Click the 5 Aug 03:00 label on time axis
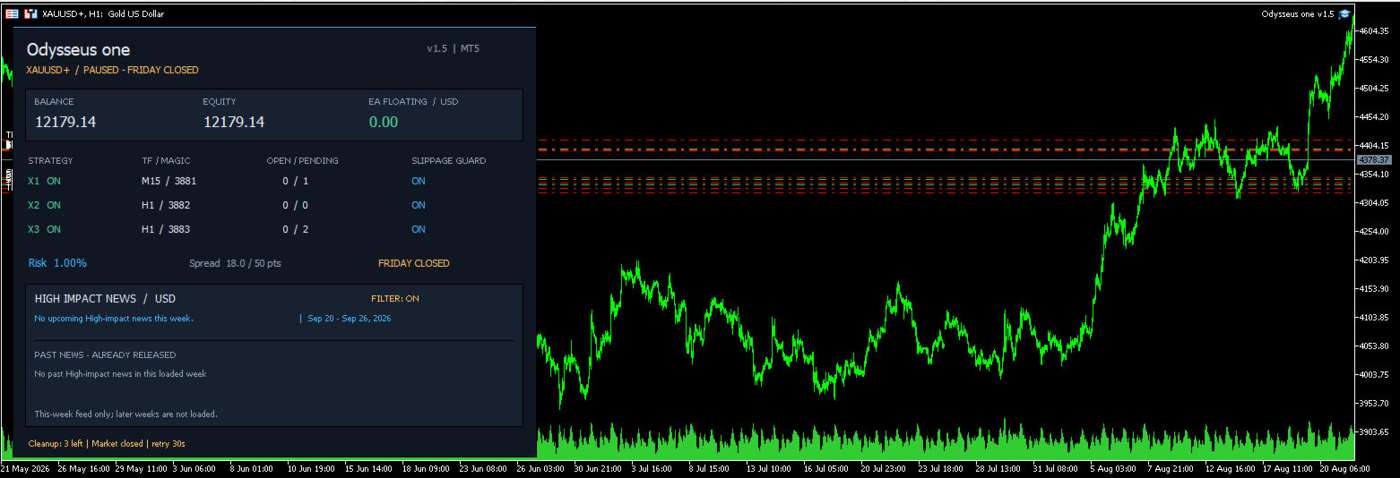This screenshot has height=478, width=1400. 1113,468
